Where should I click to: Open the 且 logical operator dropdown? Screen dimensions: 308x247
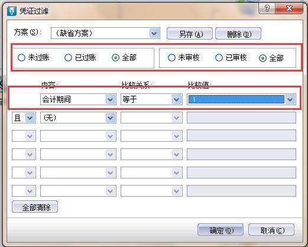tap(30, 118)
